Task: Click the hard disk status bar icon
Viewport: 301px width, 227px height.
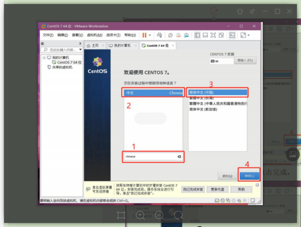Action: click(x=217, y=201)
